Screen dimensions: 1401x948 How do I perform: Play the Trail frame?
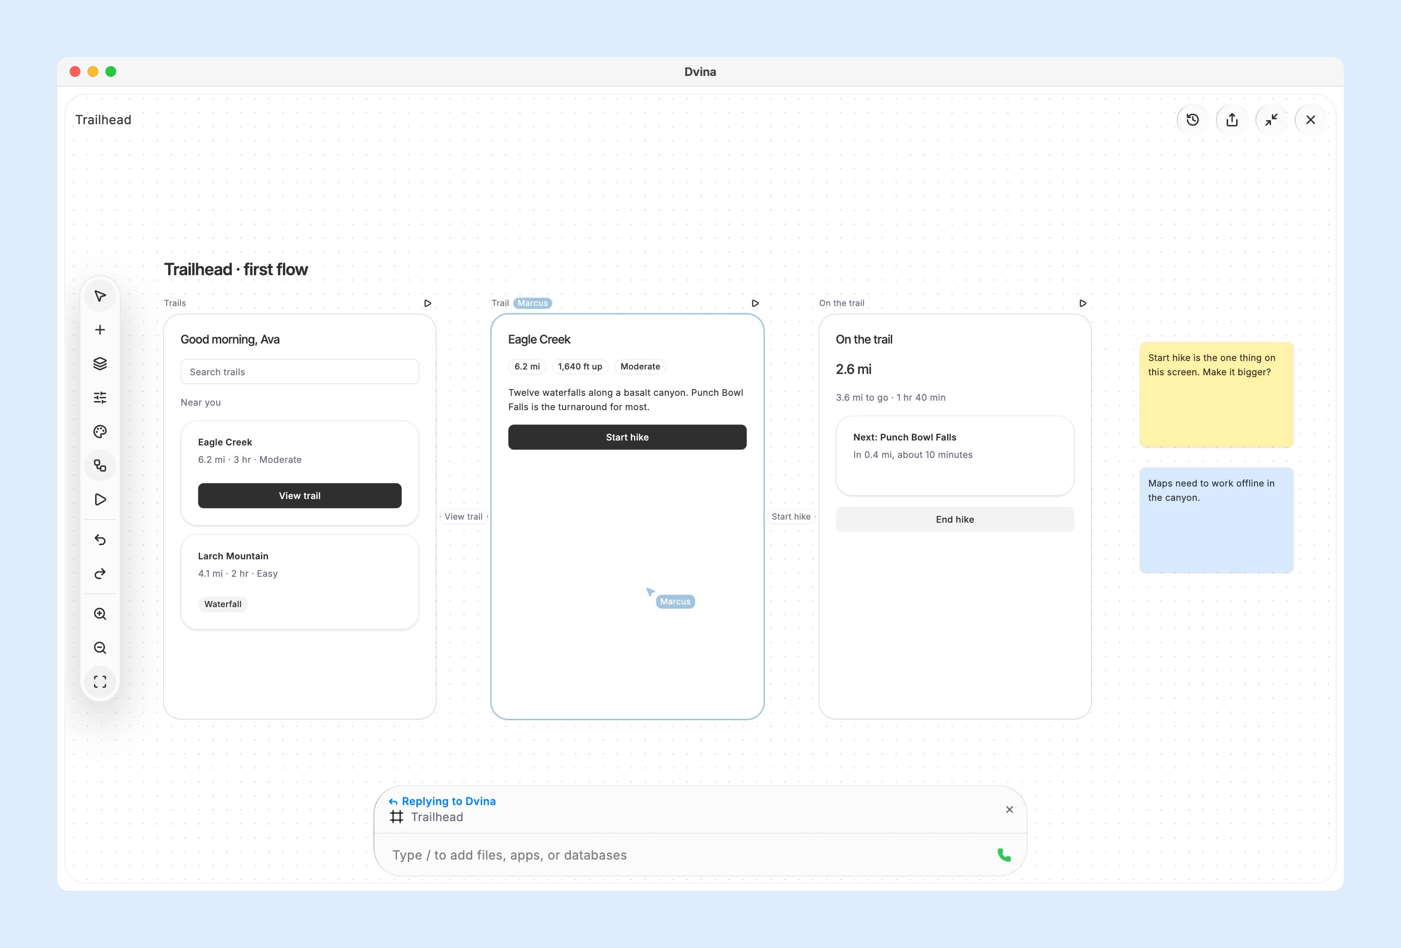[x=755, y=303]
